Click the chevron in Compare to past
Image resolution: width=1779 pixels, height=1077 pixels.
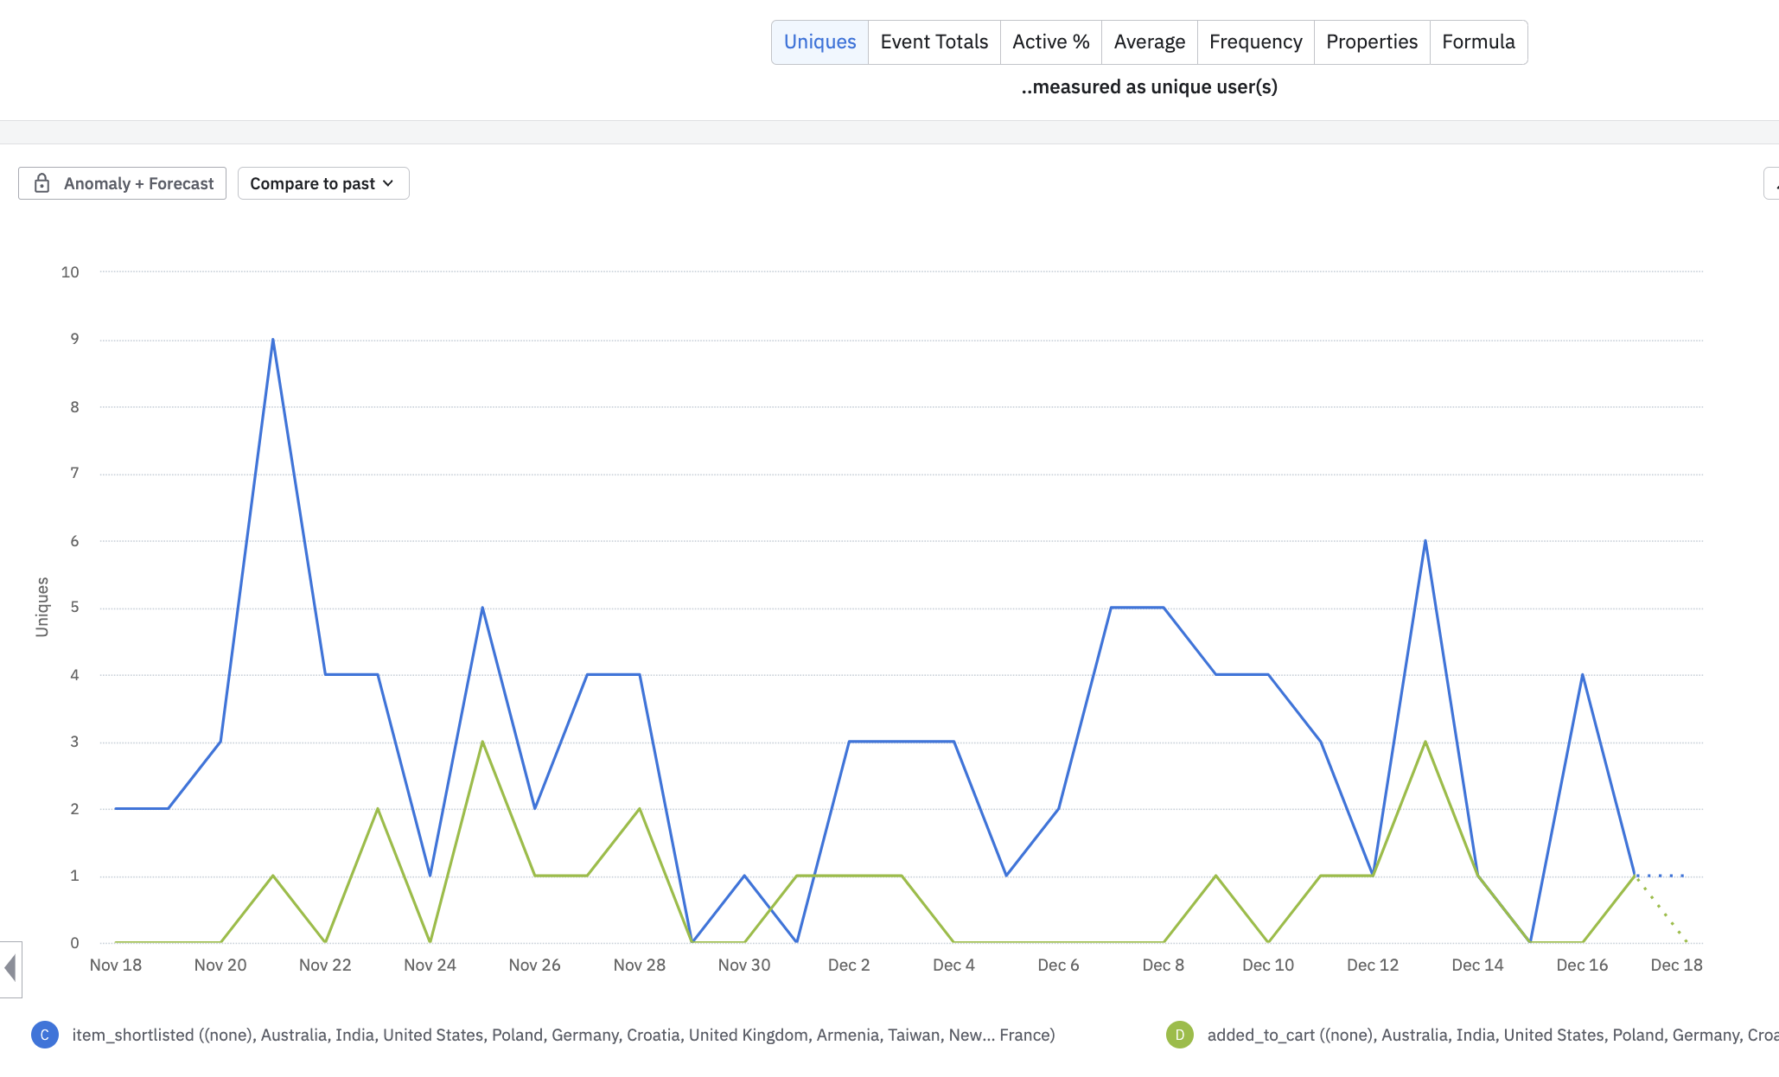click(x=388, y=183)
